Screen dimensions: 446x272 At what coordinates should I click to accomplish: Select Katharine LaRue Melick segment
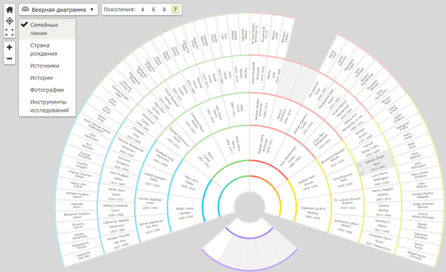pos(345,226)
